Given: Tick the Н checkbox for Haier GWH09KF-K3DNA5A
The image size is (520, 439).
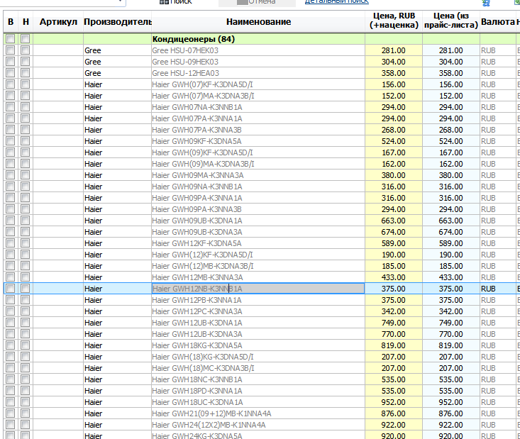Looking at the screenshot, I should 25,141.
